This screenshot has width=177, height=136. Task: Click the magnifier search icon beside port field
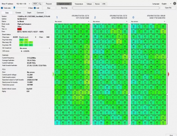40,4
